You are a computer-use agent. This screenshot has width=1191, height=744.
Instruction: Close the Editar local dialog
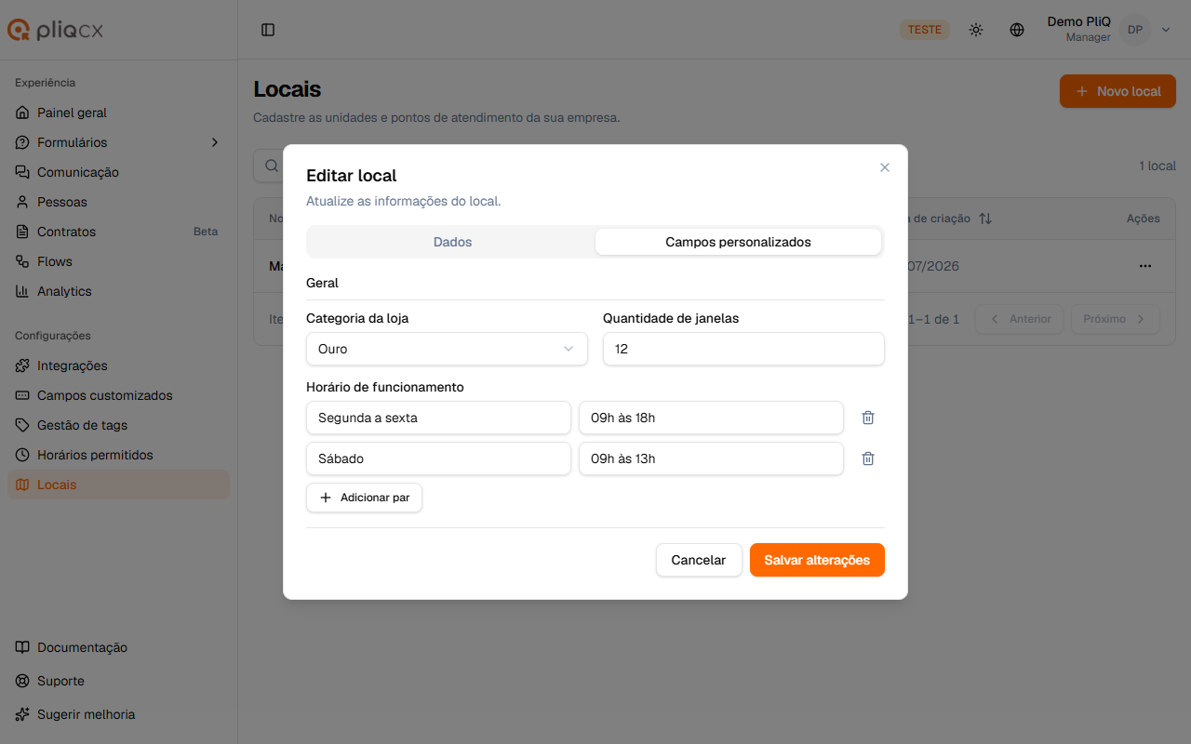click(885, 167)
